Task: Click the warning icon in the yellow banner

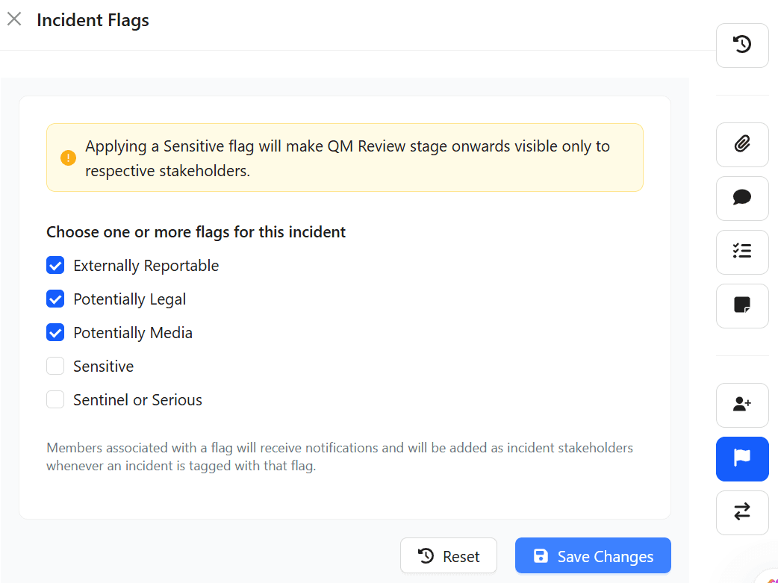Action: pos(67,158)
